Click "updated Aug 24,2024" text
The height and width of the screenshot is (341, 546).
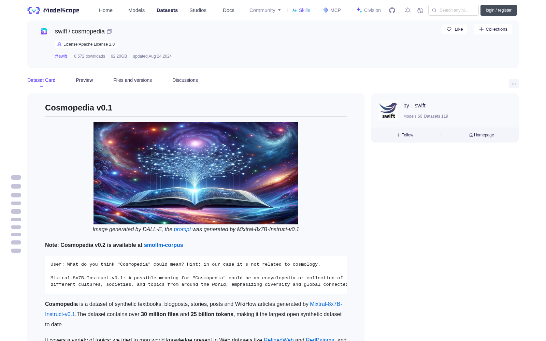click(x=152, y=56)
